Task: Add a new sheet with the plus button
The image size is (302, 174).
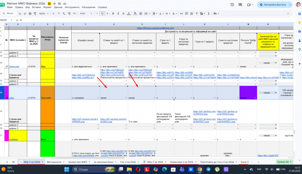Action: pos(7,162)
